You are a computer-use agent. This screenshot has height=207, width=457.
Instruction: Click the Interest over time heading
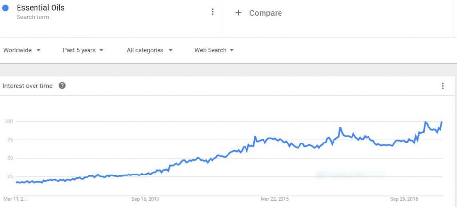pos(27,86)
